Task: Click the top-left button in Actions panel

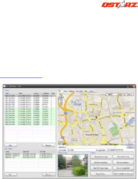Action: pos(101,157)
